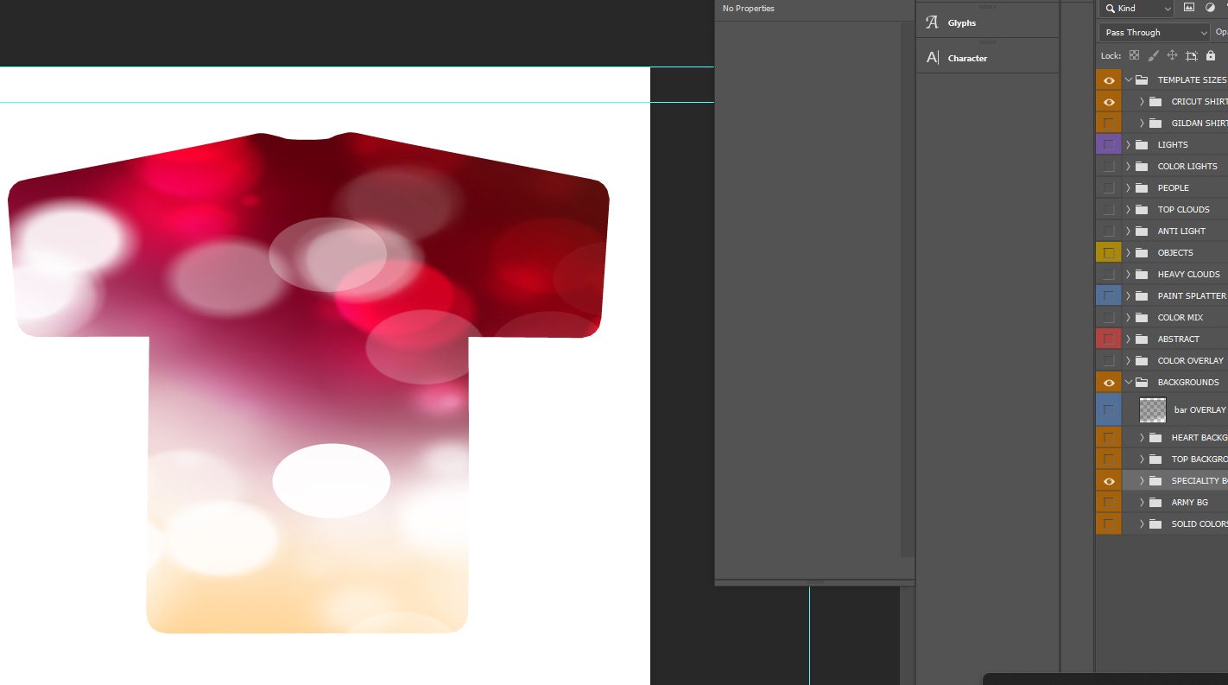Viewport: 1228px width, 685px height.
Task: Enable Lock transparent pixels
Action: 1134,54
